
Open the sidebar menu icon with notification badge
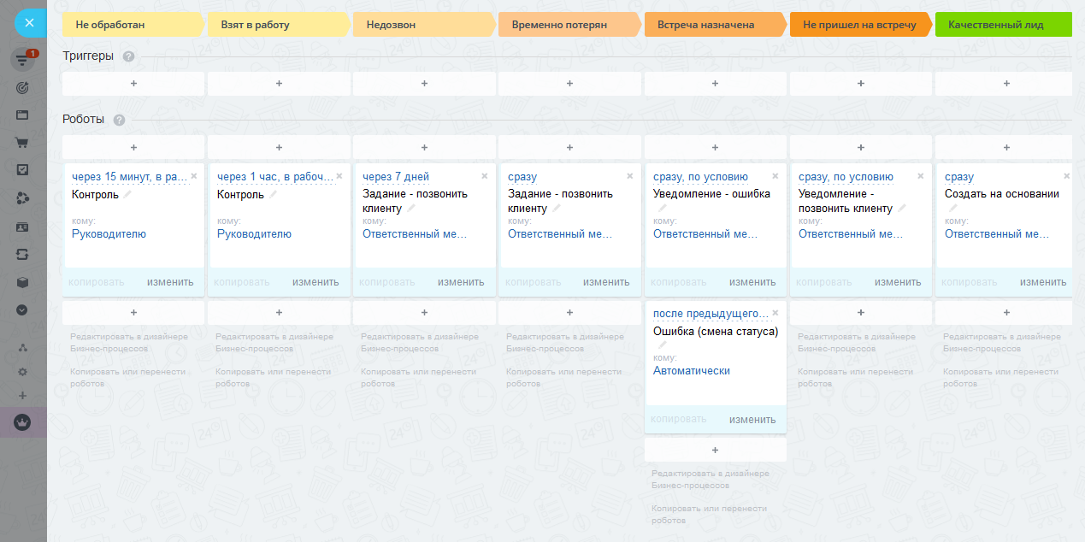point(23,61)
